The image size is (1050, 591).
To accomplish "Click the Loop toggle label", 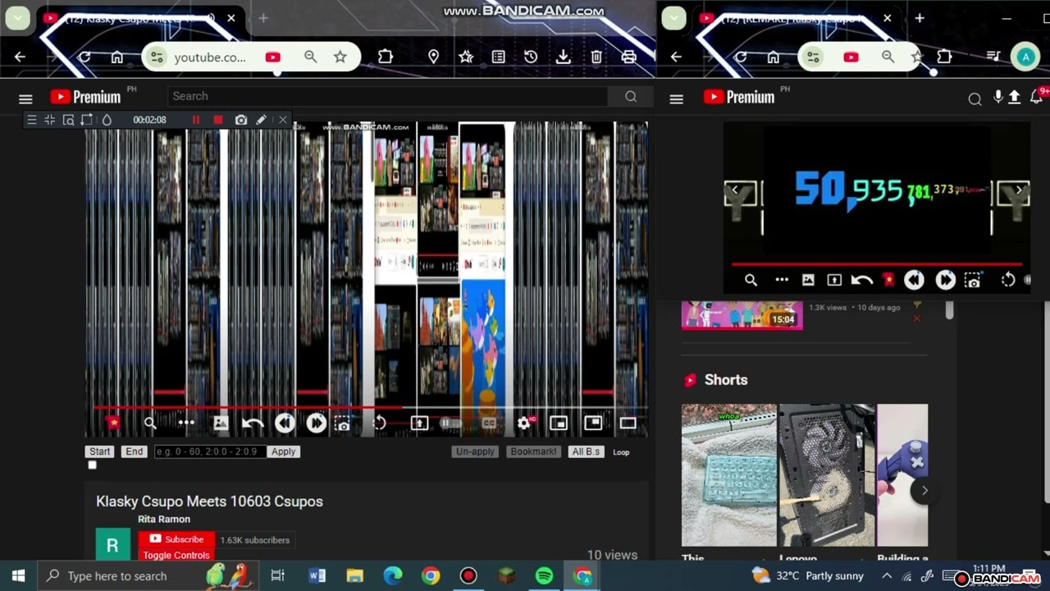I will [621, 452].
